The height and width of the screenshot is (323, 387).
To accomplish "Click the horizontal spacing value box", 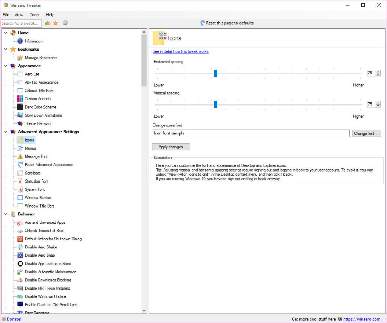I will (371, 73).
